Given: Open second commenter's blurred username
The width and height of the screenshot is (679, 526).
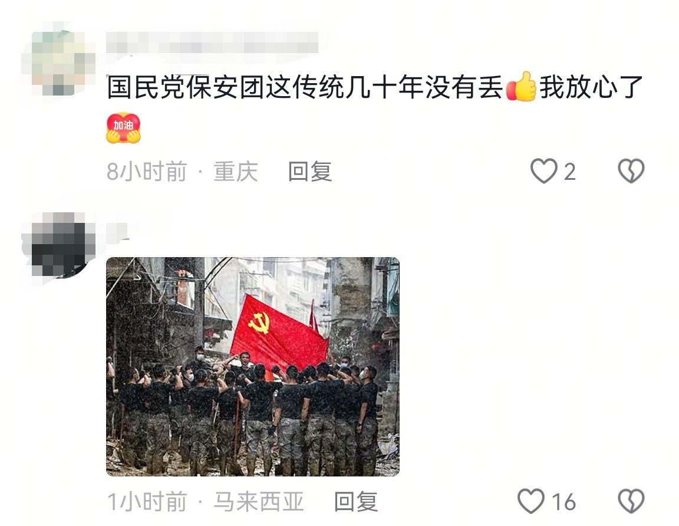Looking at the screenshot, I should pos(118,231).
